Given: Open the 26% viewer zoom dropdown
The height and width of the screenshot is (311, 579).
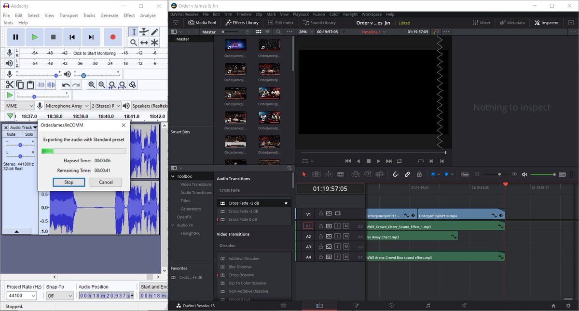Looking at the screenshot, I should [306, 32].
